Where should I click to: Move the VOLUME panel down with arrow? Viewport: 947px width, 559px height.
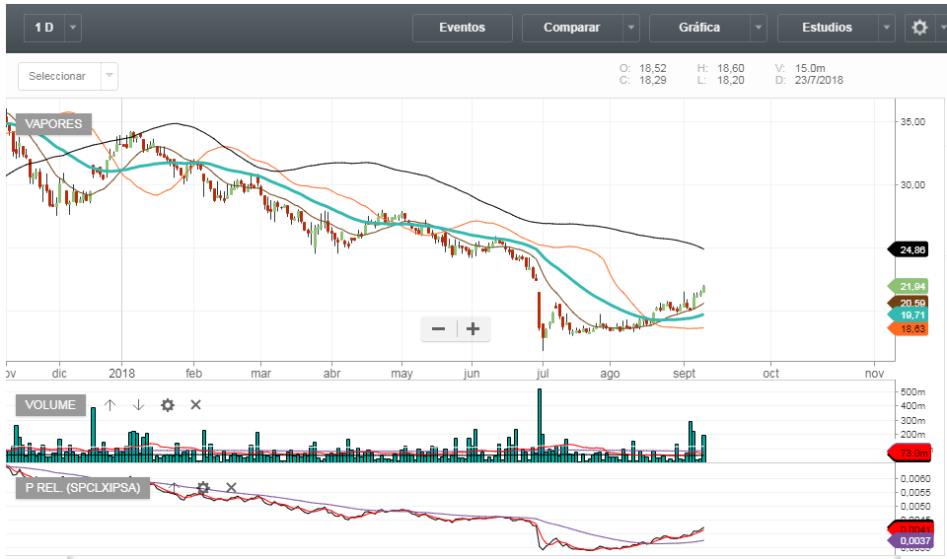(139, 405)
